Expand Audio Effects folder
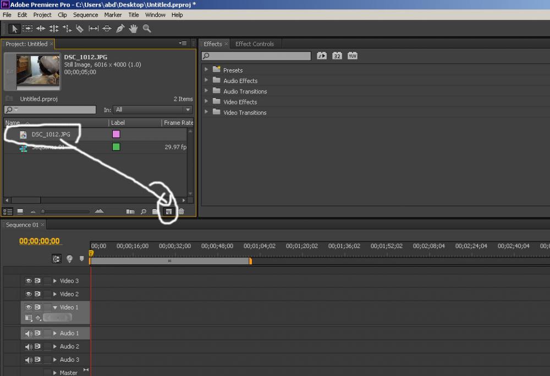 pyautogui.click(x=206, y=80)
